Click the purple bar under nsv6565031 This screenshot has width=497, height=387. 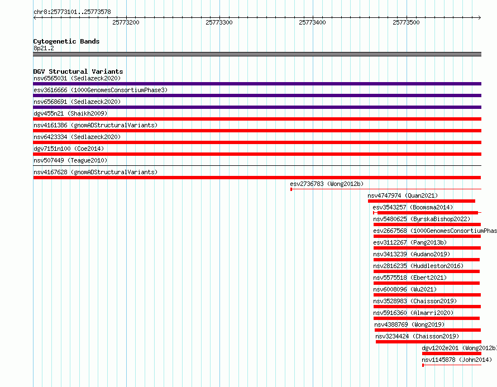[x=257, y=84]
